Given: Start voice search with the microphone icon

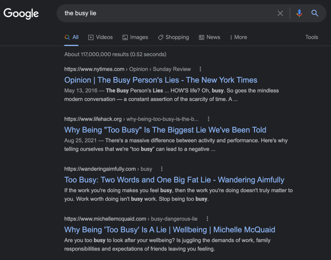Looking at the screenshot, I should 299,13.
